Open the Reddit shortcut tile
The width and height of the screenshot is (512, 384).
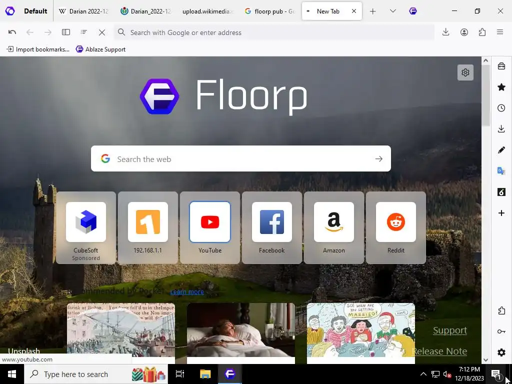[396, 227]
